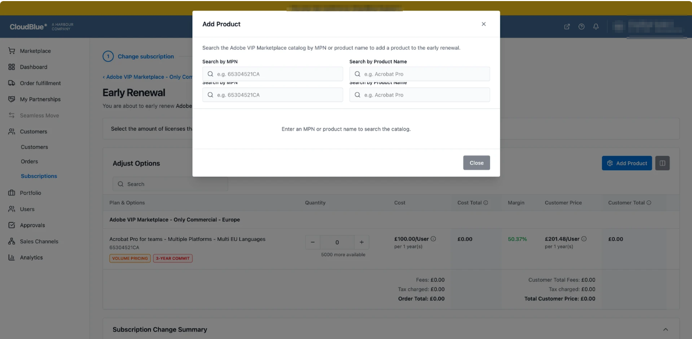Viewport: 692px width, 339px height.
Task: Click the My Partnerships handshake icon
Action: (12, 99)
